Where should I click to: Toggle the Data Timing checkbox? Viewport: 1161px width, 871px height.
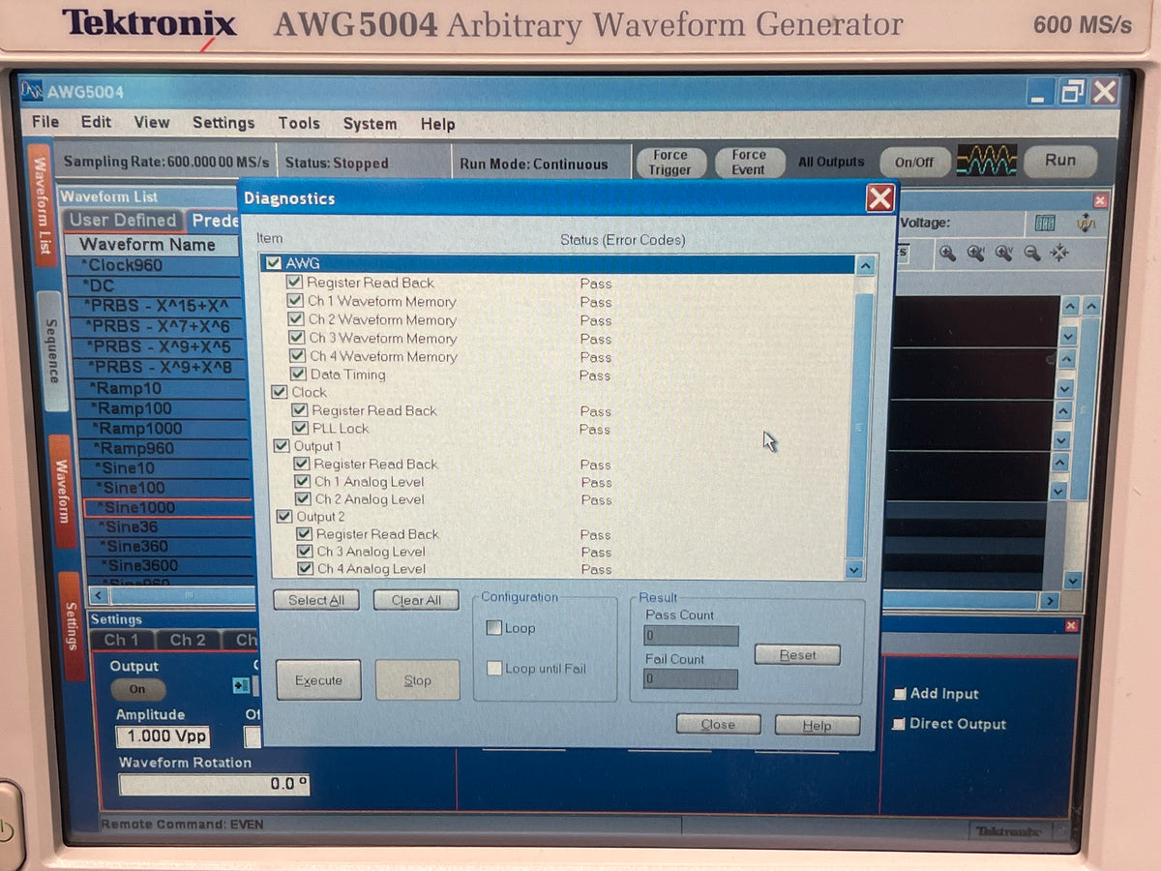point(298,375)
